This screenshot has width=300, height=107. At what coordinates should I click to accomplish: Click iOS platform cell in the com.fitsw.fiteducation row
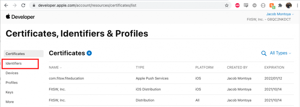click(198, 78)
